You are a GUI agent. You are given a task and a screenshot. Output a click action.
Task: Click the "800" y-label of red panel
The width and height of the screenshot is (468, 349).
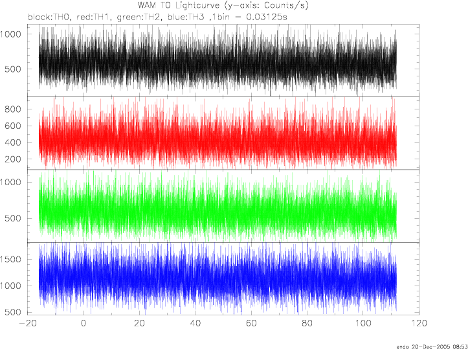point(13,109)
